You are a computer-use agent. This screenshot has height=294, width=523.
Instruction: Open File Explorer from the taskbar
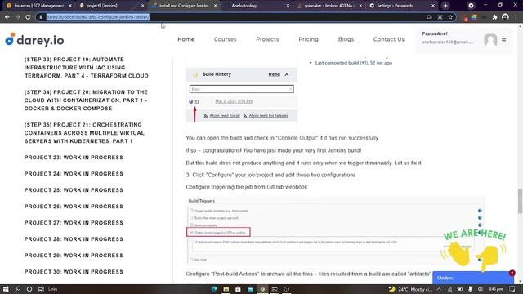coord(226,289)
